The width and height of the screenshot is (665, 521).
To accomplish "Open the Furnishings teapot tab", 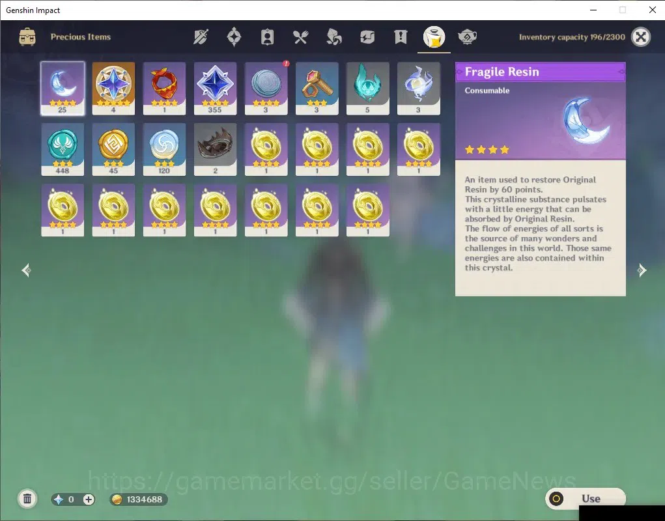I will [468, 37].
